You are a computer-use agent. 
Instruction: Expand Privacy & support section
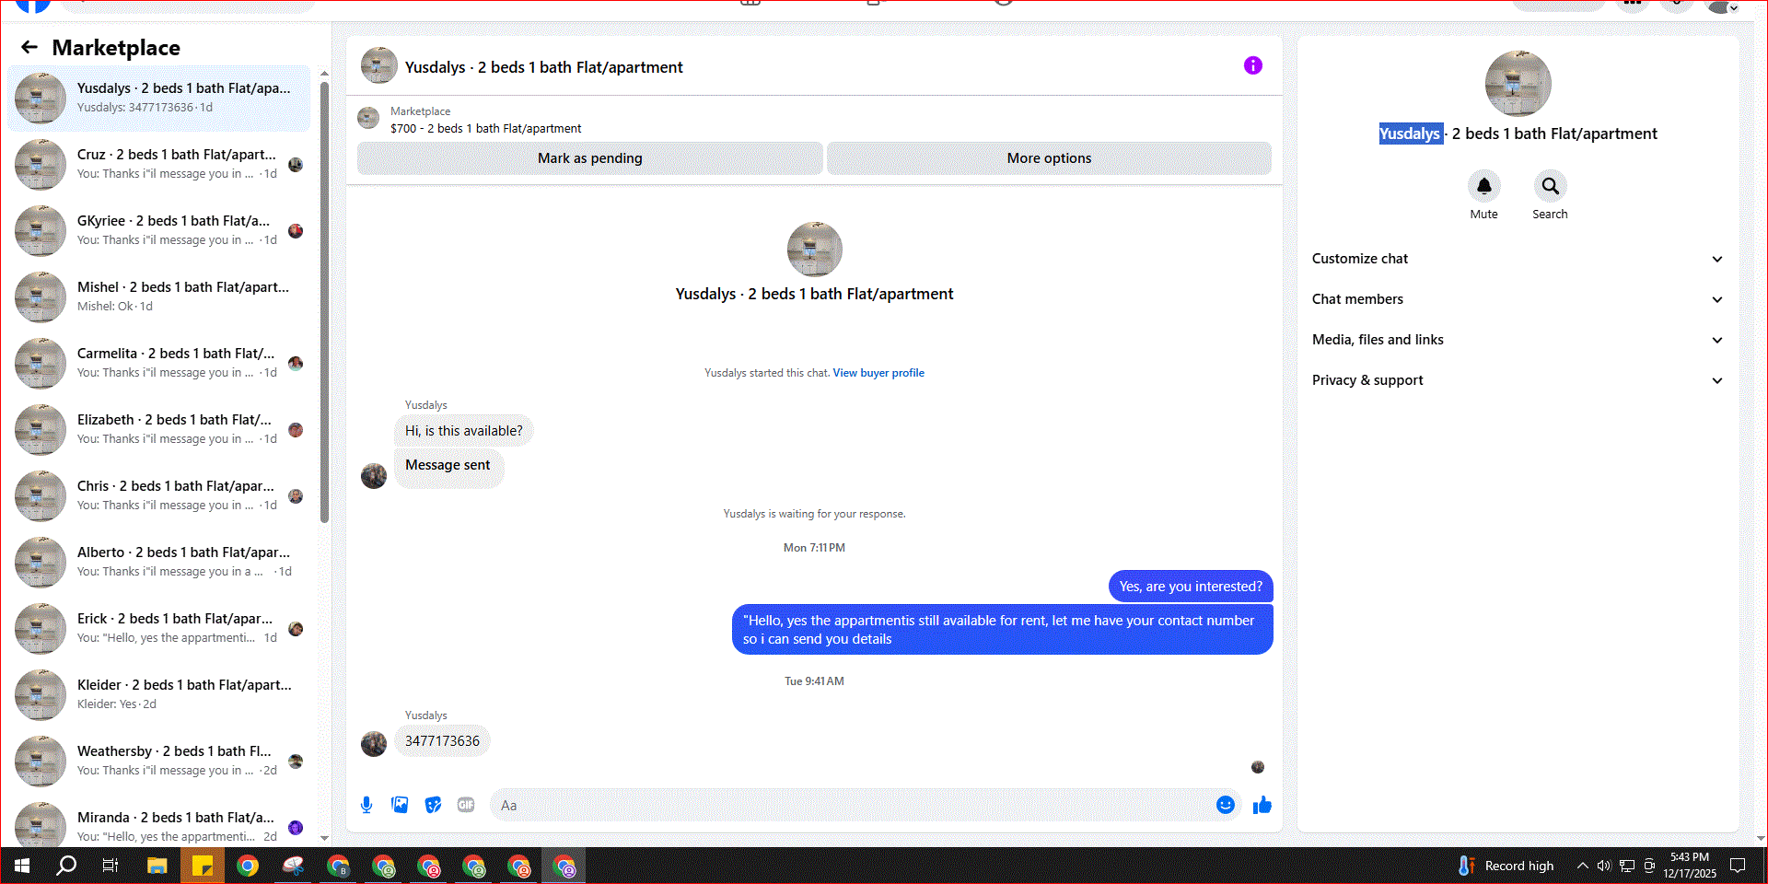pos(1518,380)
